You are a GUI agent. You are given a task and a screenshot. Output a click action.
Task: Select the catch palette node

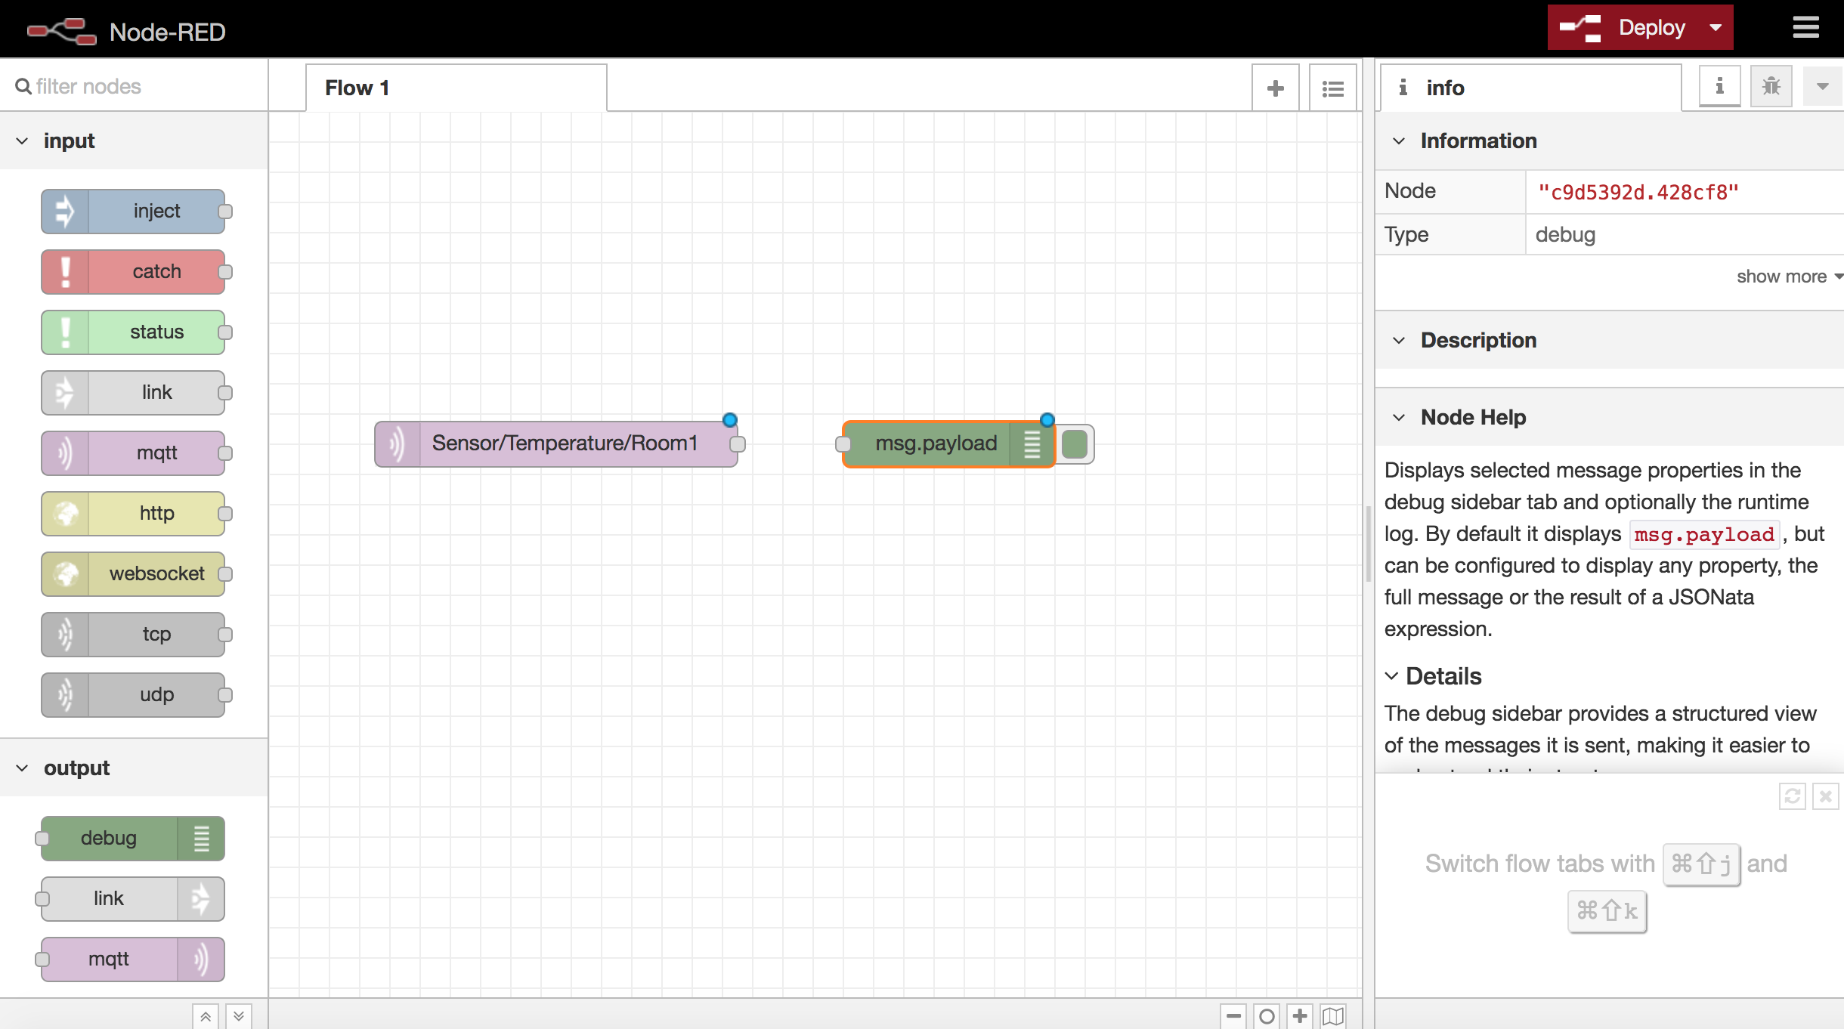(134, 271)
